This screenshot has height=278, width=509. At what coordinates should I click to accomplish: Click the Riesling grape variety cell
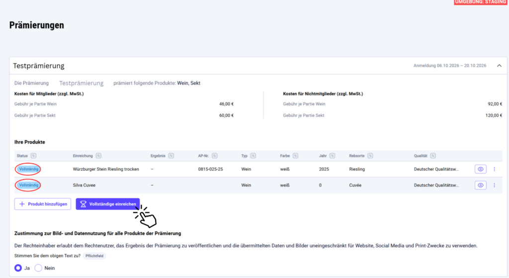pyautogui.click(x=357, y=169)
